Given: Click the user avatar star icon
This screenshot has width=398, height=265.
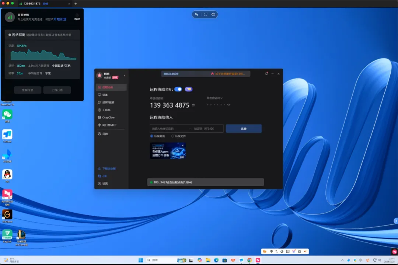Looking at the screenshot, I should pos(99,76).
